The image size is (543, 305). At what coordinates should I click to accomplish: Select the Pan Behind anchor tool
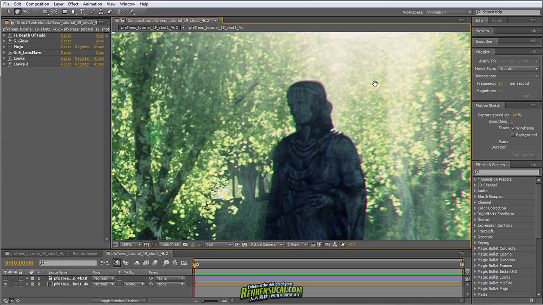[54, 12]
